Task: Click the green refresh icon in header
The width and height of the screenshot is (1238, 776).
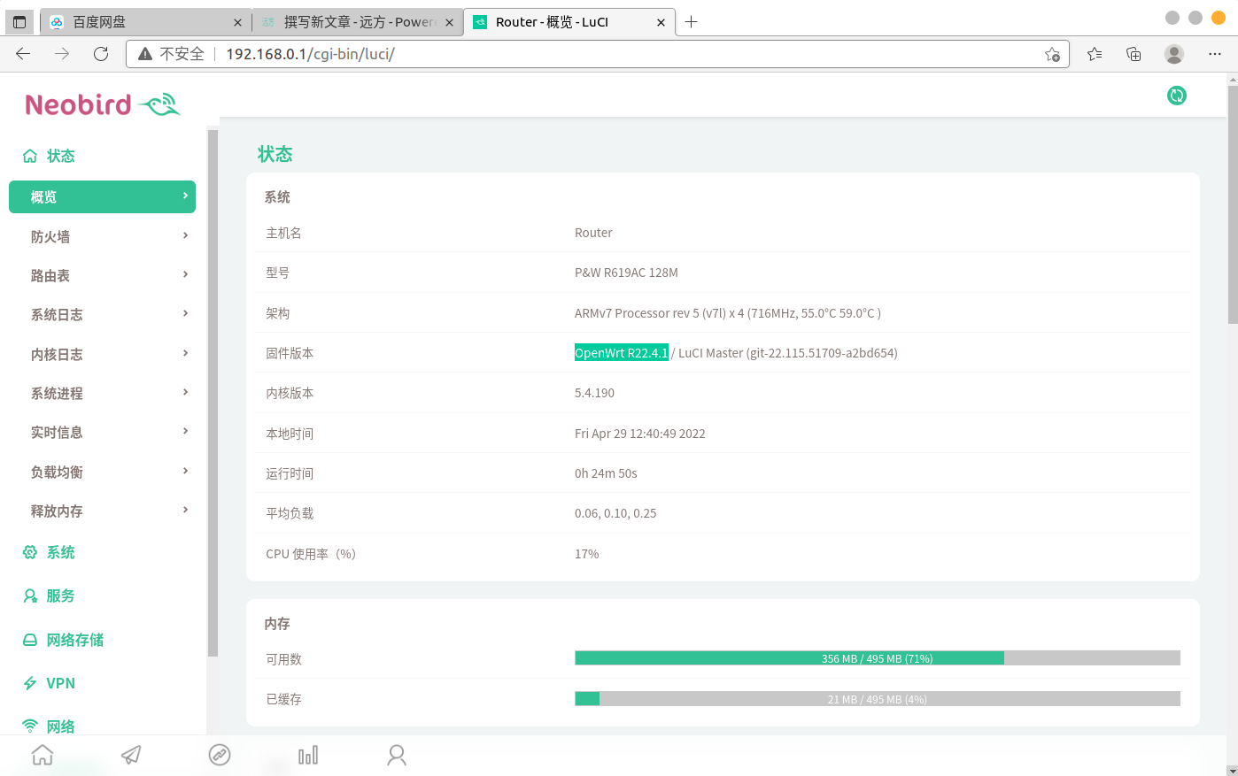Action: coord(1176,96)
